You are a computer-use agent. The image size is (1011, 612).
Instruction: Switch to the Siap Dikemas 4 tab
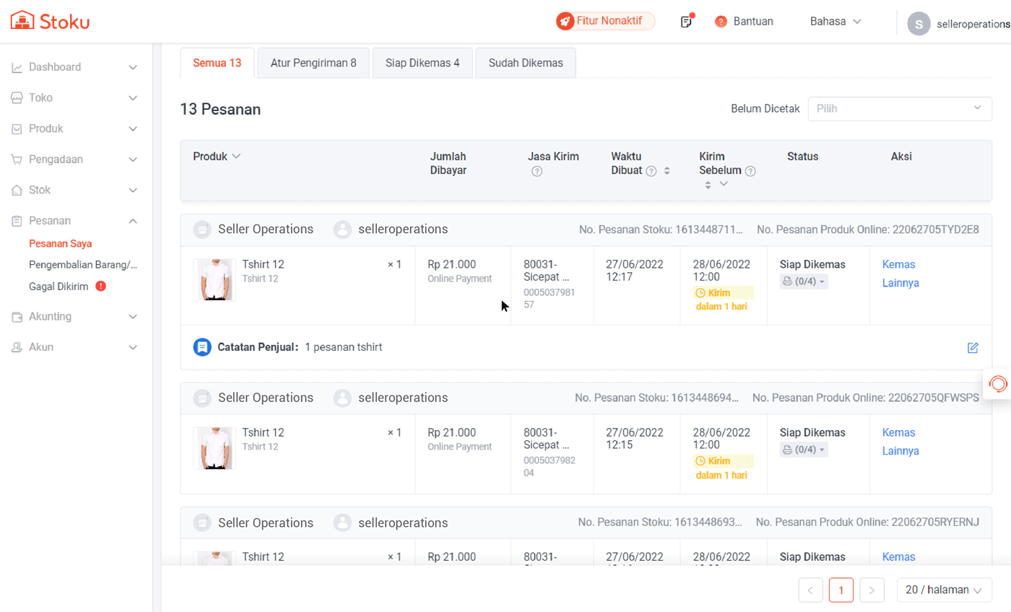click(422, 63)
